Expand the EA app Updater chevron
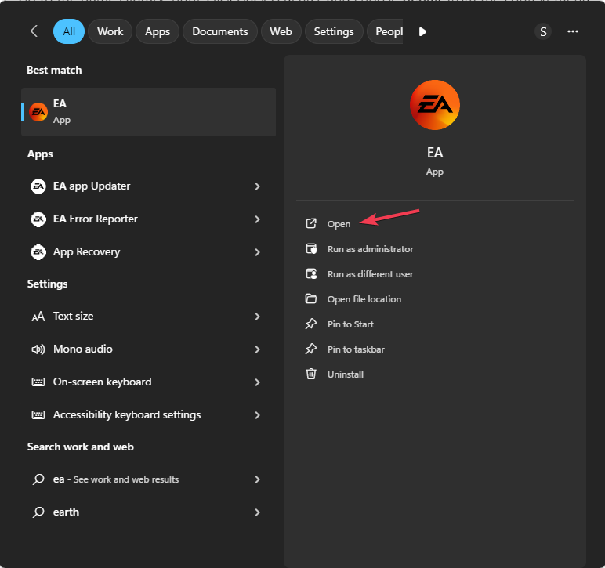 [x=257, y=186]
